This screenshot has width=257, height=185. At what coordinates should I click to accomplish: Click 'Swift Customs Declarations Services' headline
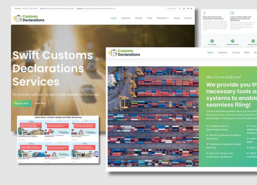[x=53, y=68]
